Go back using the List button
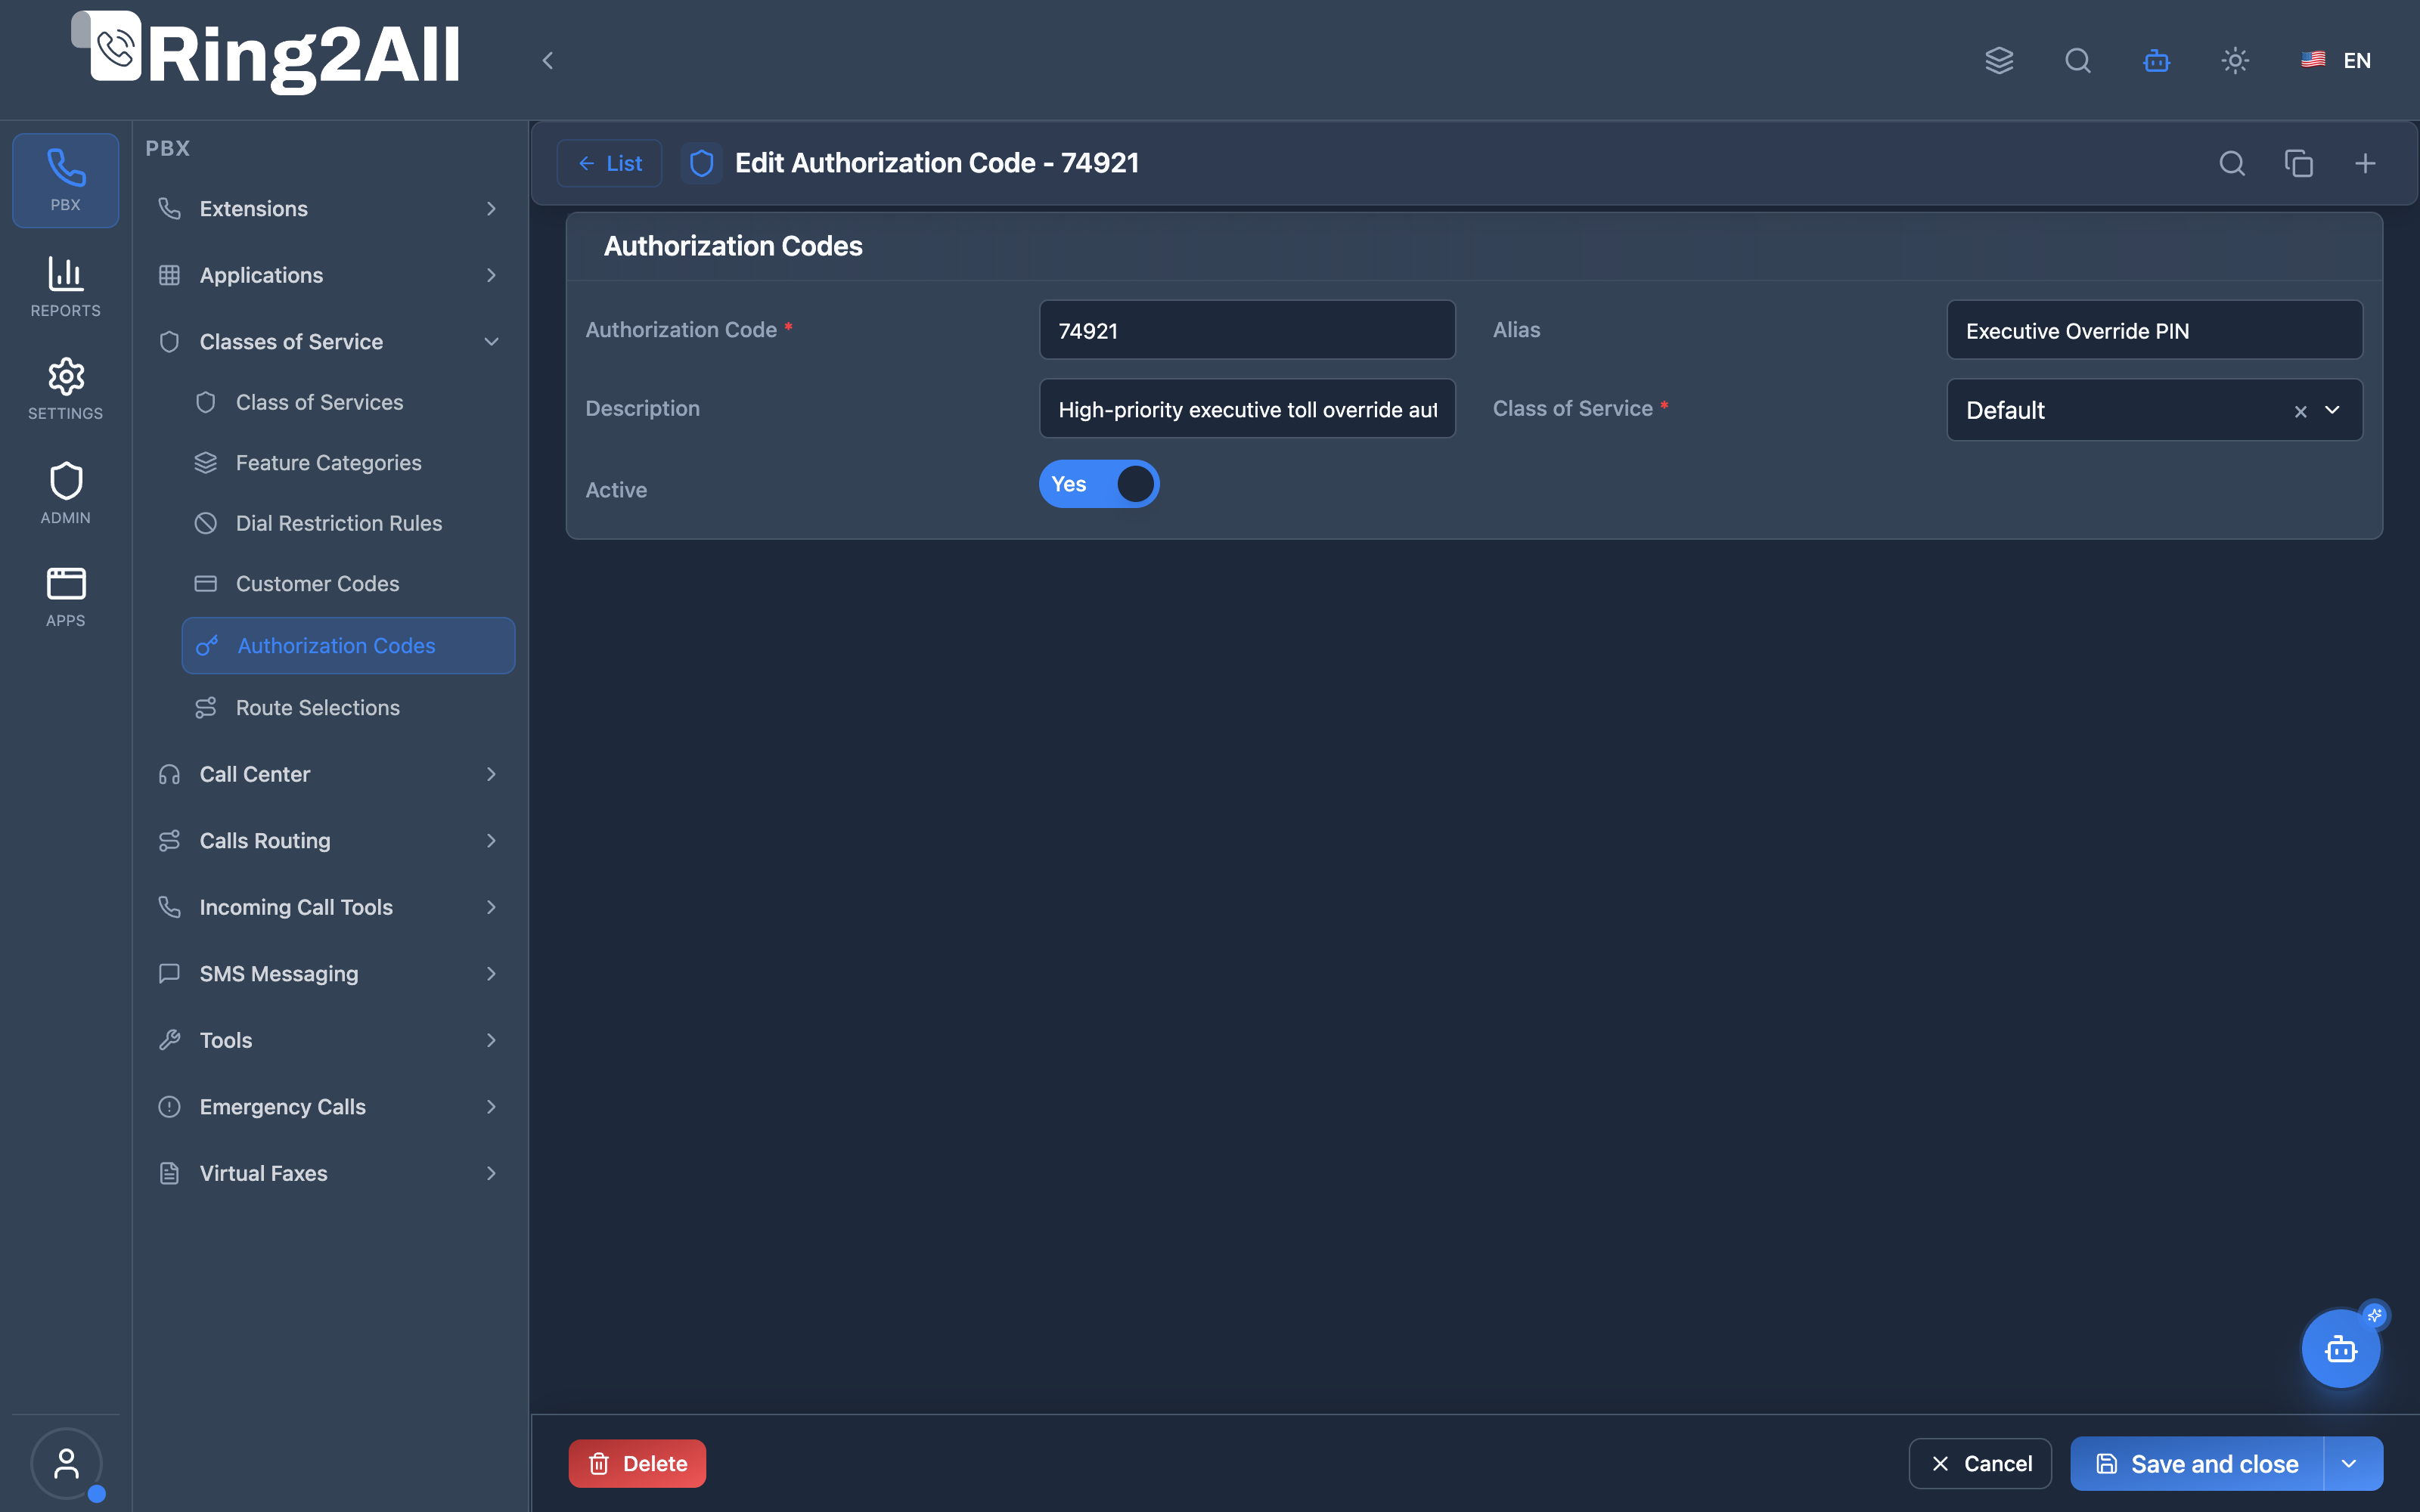This screenshot has width=2420, height=1512. pyautogui.click(x=609, y=163)
